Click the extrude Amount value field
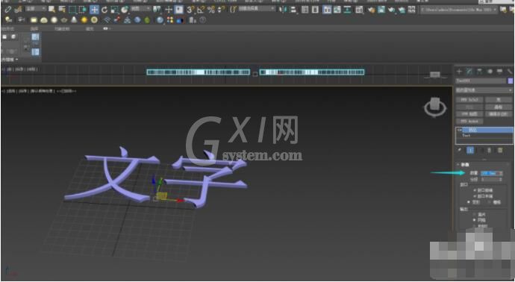The width and height of the screenshot is (515, 282). pos(490,173)
